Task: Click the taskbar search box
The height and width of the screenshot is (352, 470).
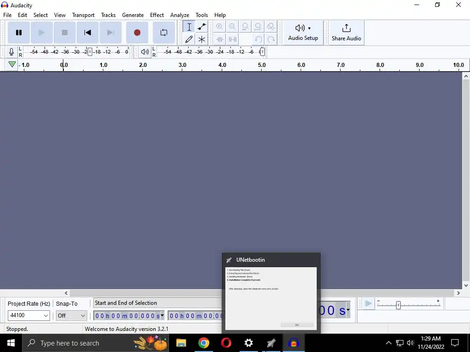Action: click(x=95, y=343)
